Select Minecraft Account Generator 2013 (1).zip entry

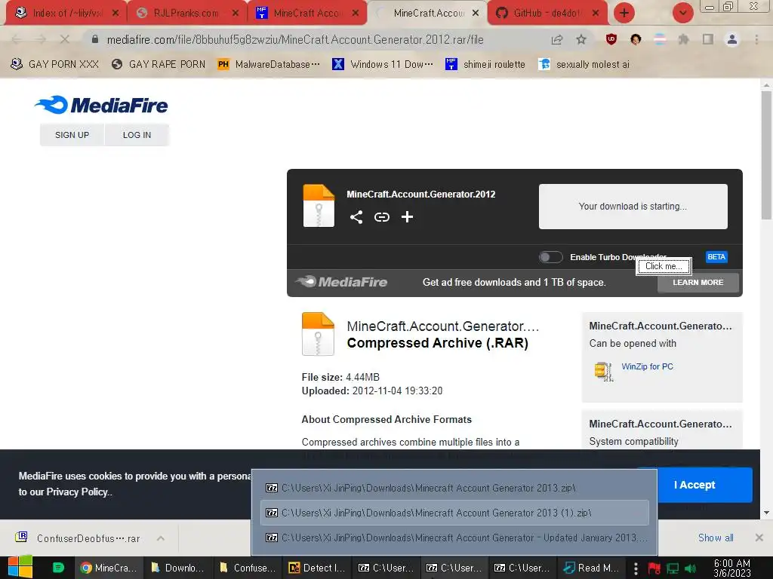pyautogui.click(x=454, y=513)
